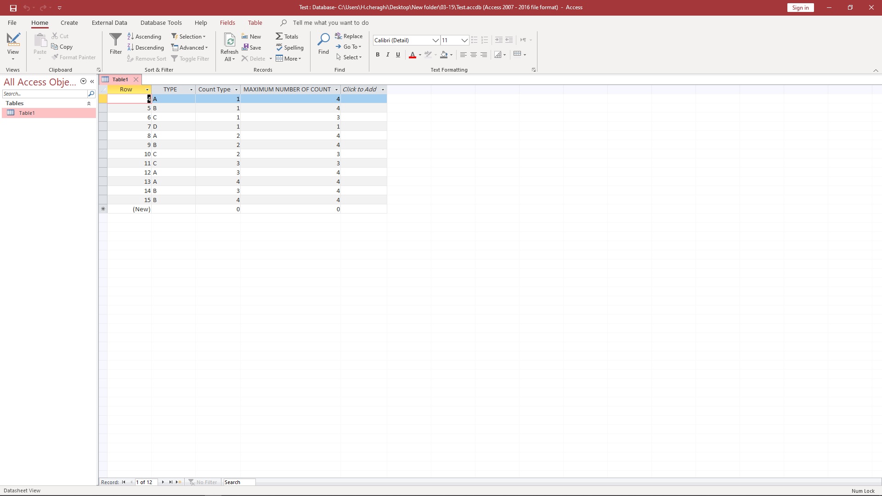Image resolution: width=882 pixels, height=496 pixels.
Task: Run Spelling check
Action: tap(290, 47)
